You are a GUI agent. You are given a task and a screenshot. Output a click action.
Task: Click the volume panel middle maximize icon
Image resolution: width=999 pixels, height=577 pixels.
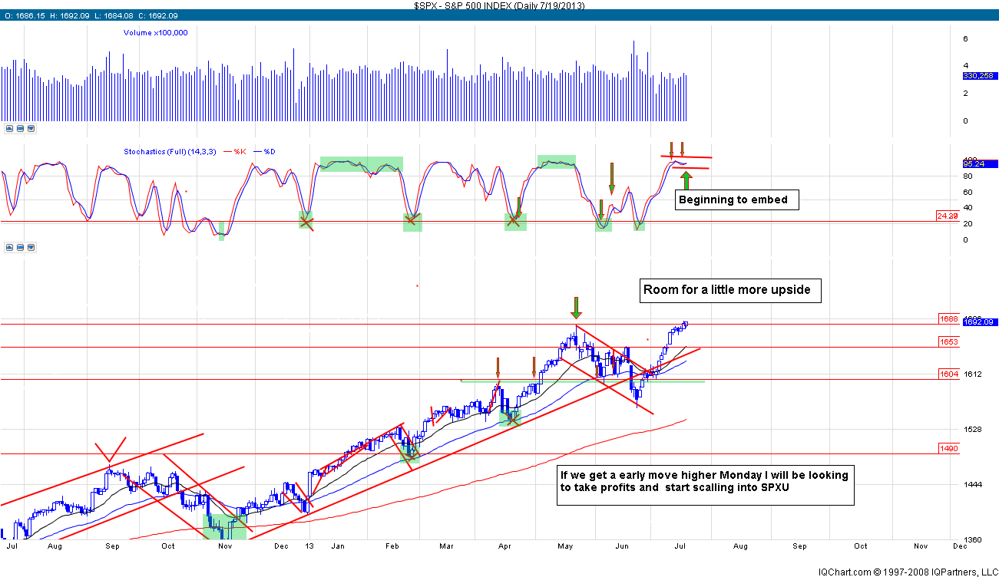[x=20, y=129]
